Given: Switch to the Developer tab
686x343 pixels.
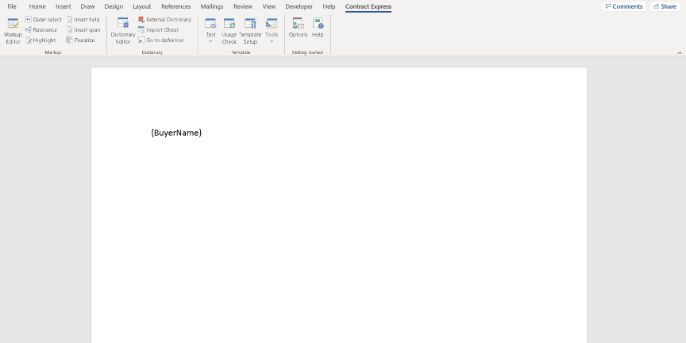Looking at the screenshot, I should tap(299, 6).
